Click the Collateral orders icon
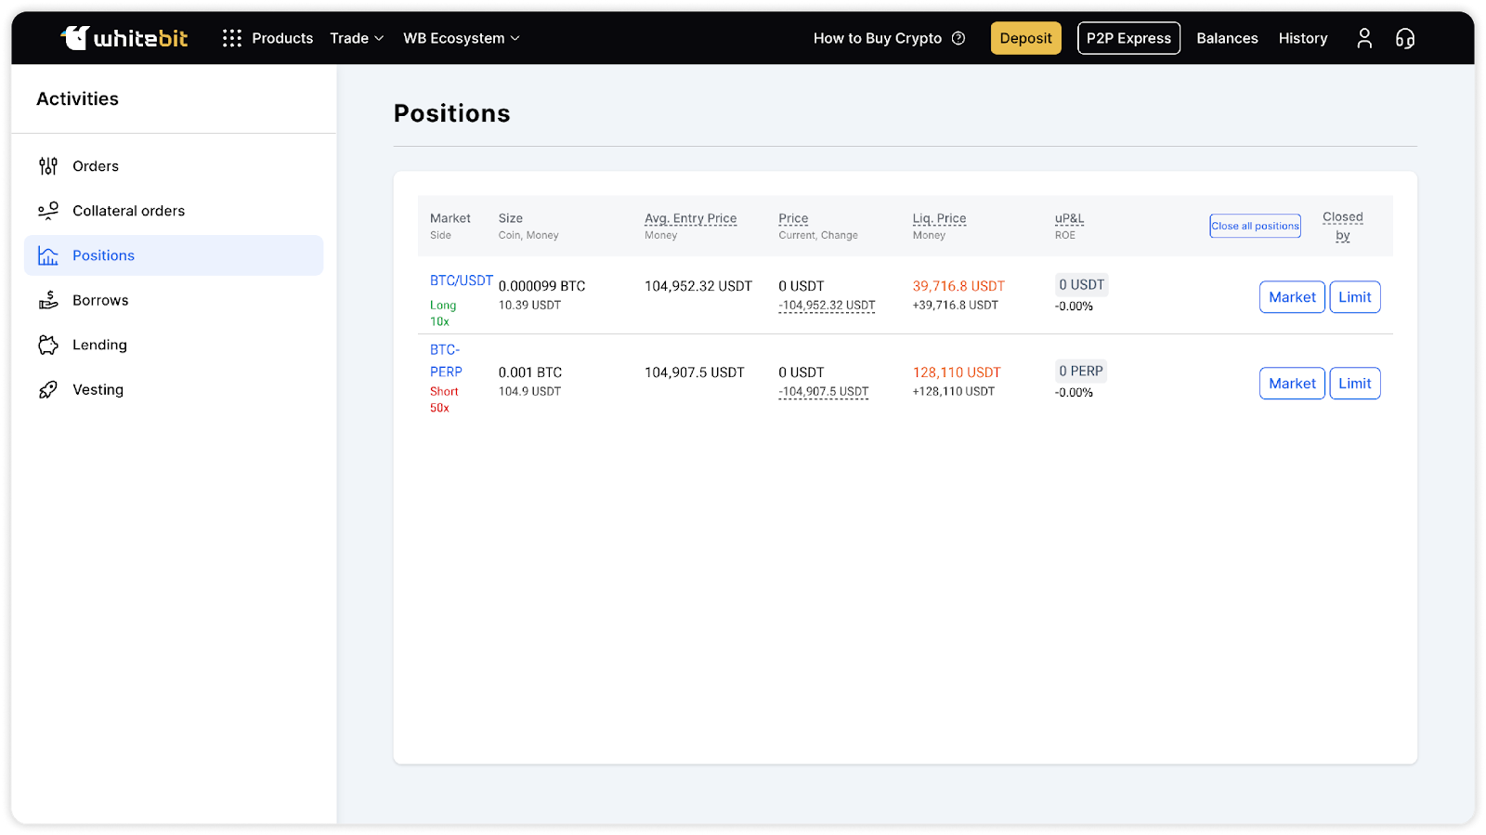The image size is (1486, 835). [x=48, y=211]
